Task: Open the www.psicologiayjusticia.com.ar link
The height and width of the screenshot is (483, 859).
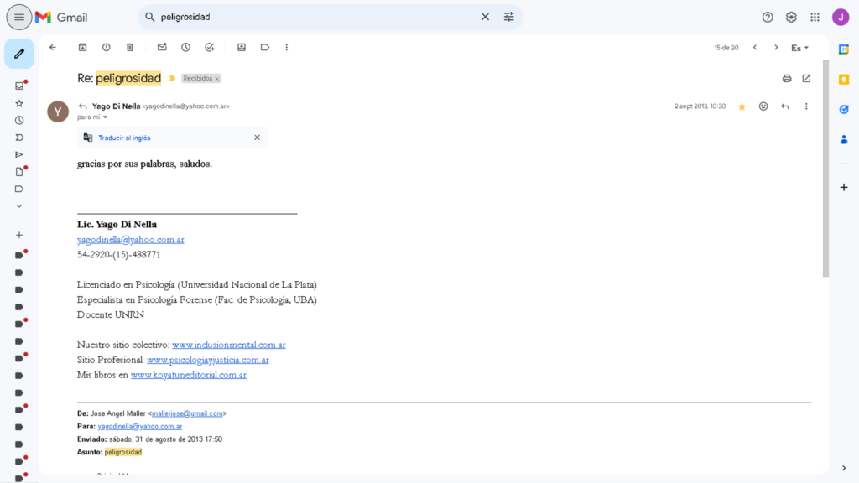Action: tap(207, 360)
